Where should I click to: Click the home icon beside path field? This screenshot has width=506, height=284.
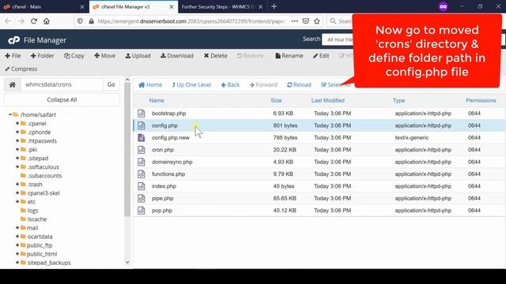[x=13, y=84]
